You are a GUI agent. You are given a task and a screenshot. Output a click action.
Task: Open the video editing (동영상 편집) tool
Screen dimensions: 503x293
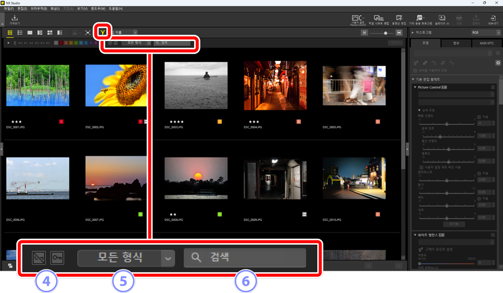pyautogui.click(x=399, y=20)
